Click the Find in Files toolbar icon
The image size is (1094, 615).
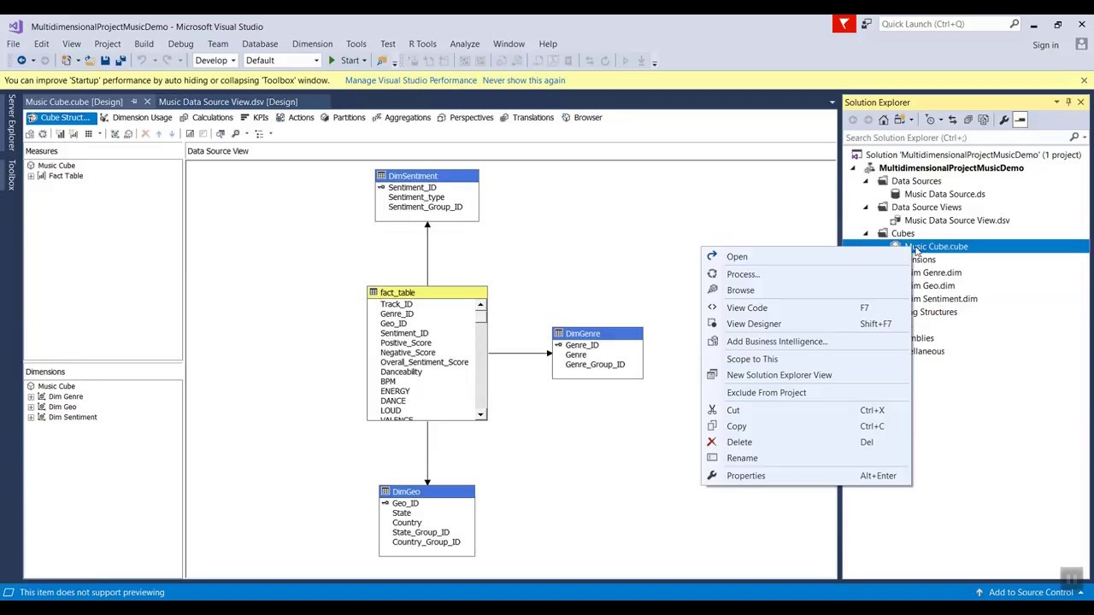(381, 61)
